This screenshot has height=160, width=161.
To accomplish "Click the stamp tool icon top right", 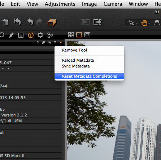I will click(x=157, y=23).
